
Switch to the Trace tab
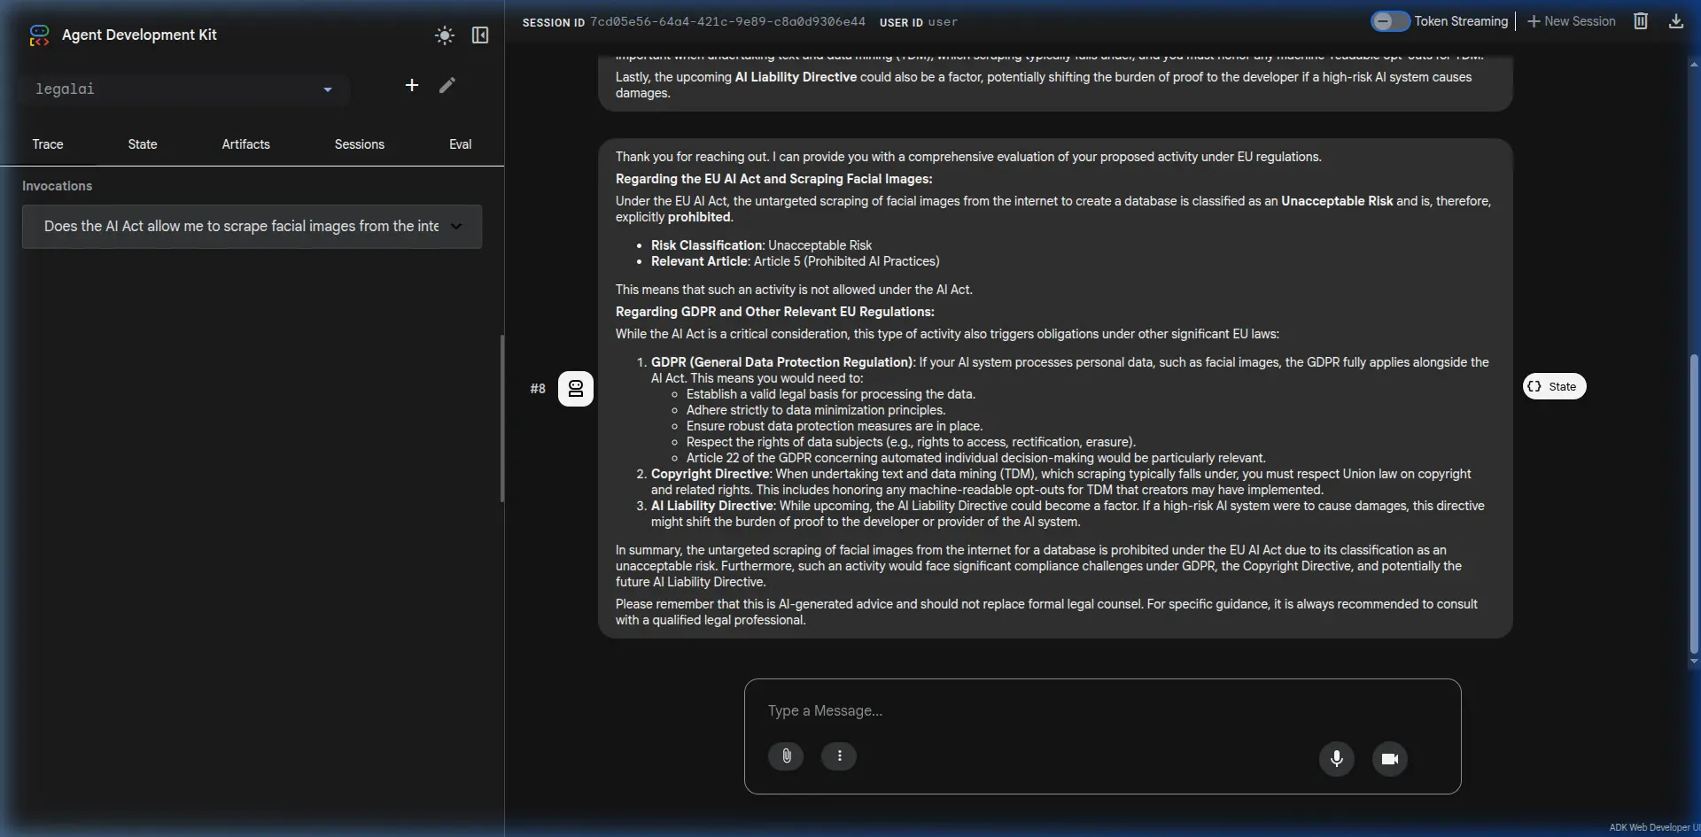(x=48, y=144)
